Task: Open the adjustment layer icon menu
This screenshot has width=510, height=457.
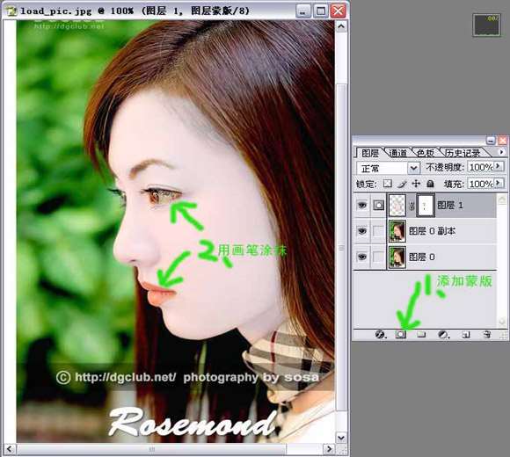Action: (443, 334)
